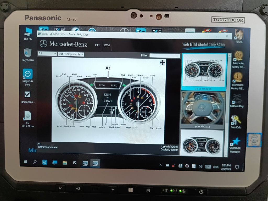Open the IgnitionEna... desktop shortcut
Screen dimensions: 268x201
(27, 97)
